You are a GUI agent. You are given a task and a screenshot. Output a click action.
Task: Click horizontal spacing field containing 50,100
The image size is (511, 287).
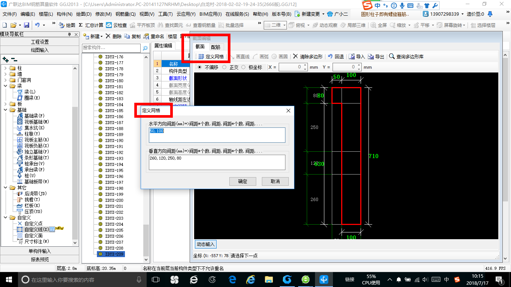[217, 135]
